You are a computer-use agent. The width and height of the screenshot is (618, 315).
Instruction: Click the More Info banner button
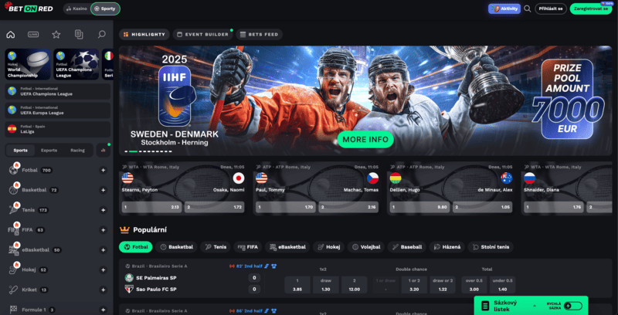pos(365,140)
